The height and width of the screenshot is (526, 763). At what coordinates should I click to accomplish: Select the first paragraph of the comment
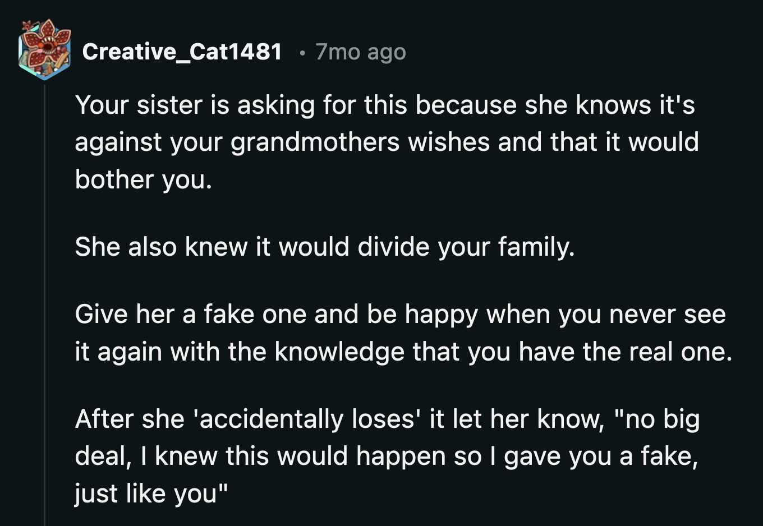(387, 141)
